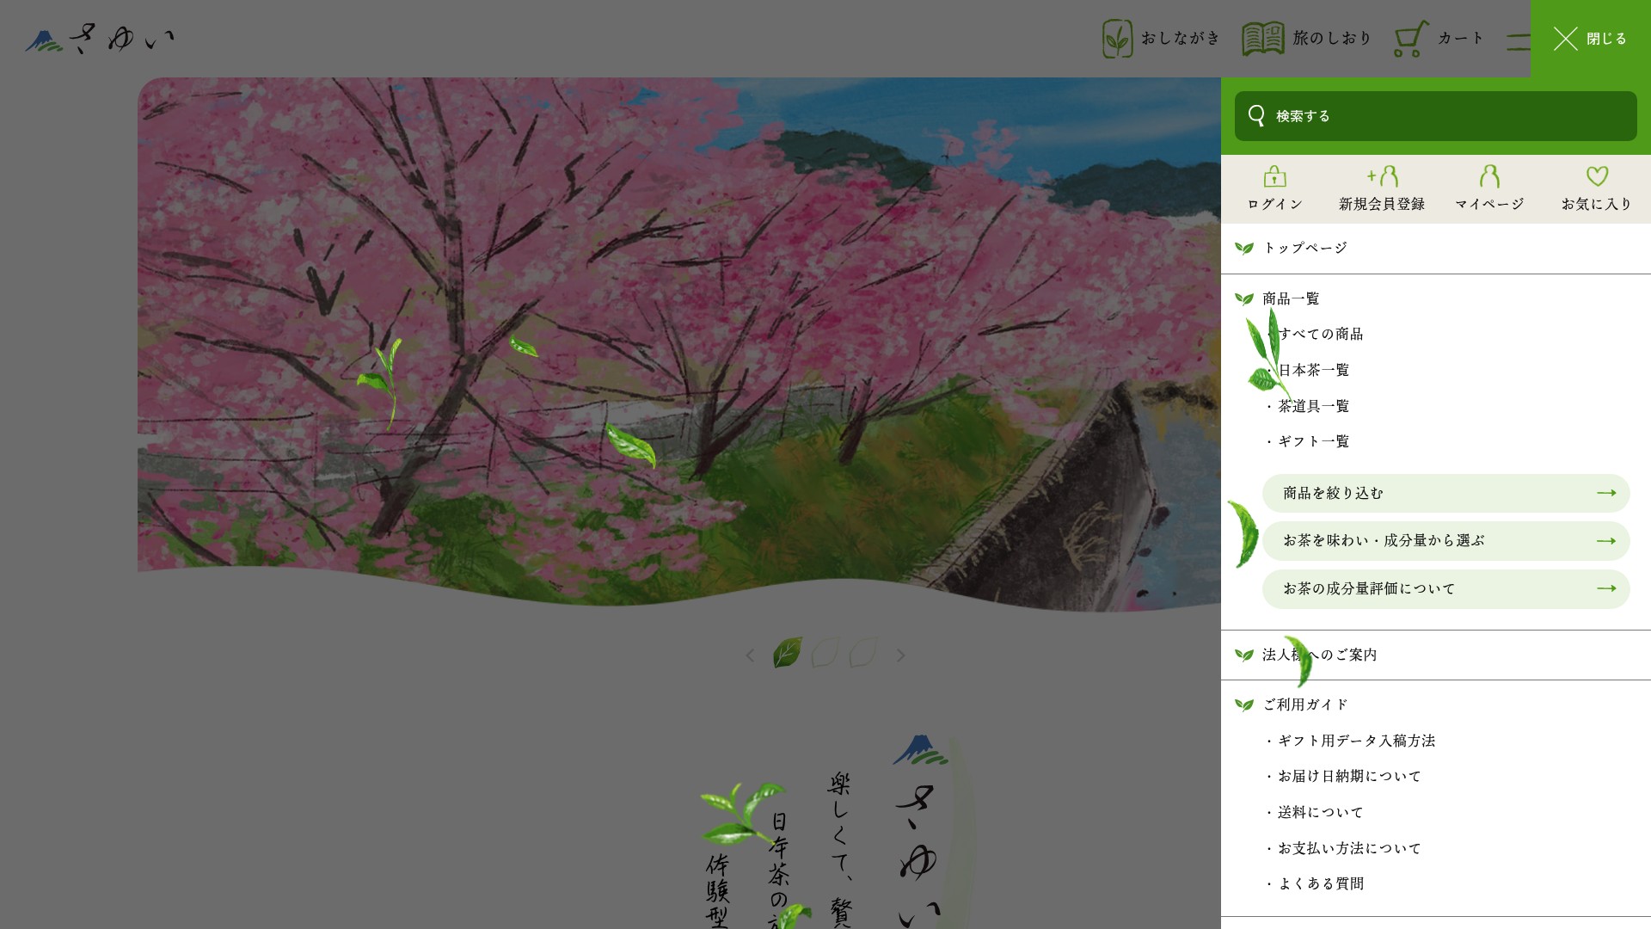1651x929 pixels.
Task: Open the shopping cart icon
Action: [1411, 39]
